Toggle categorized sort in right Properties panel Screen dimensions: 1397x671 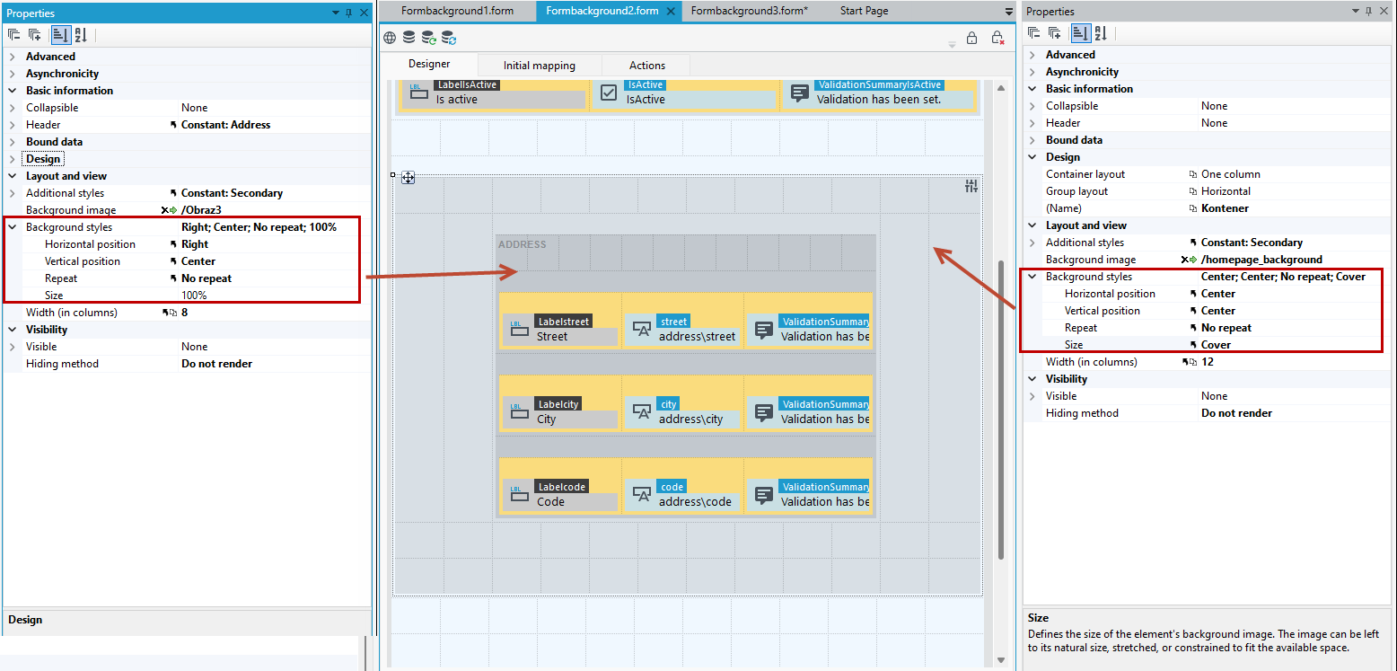coord(1080,33)
